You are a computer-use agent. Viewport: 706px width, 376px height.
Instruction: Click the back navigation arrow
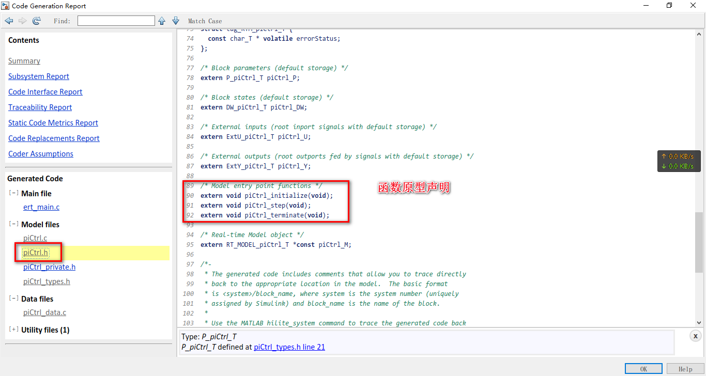pos(9,21)
